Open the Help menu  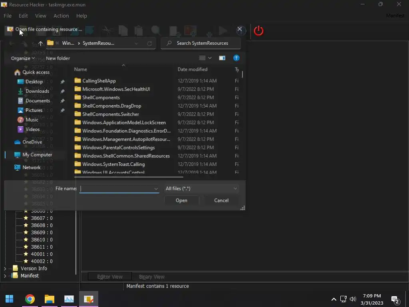coord(81,16)
